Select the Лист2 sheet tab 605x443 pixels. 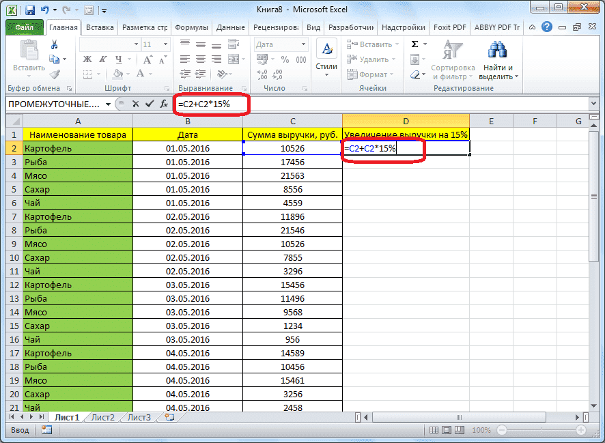coord(102,417)
